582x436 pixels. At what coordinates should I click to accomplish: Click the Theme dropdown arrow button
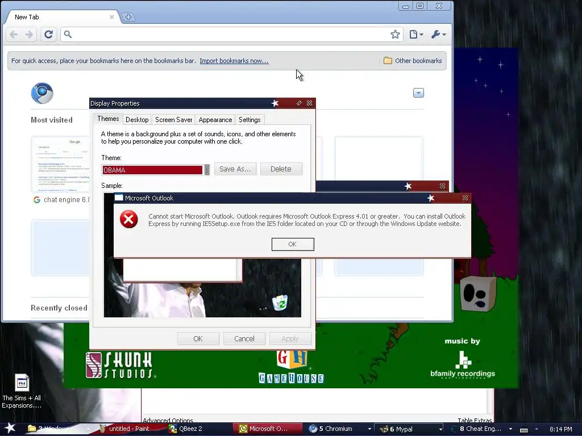tap(207, 170)
